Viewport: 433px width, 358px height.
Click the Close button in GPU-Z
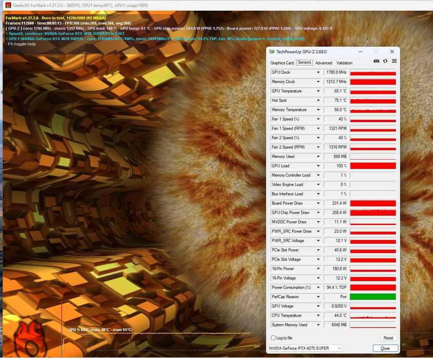385,348
